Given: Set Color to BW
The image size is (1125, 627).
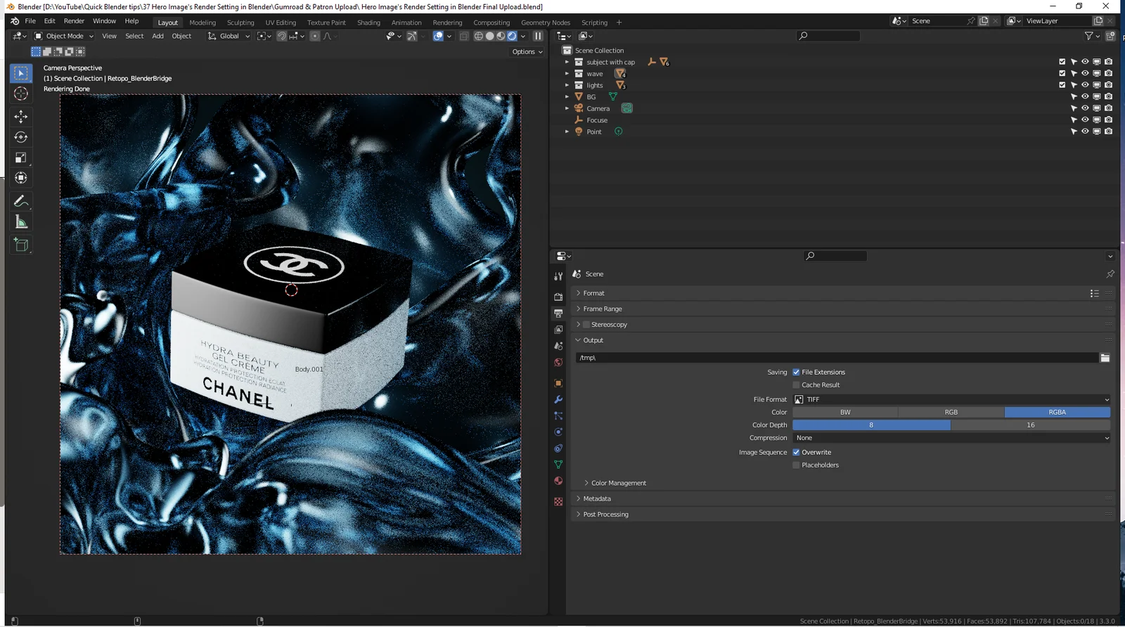Looking at the screenshot, I should click(x=845, y=413).
